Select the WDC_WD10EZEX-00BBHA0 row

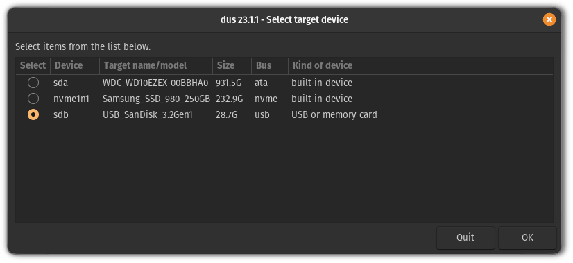pos(284,83)
